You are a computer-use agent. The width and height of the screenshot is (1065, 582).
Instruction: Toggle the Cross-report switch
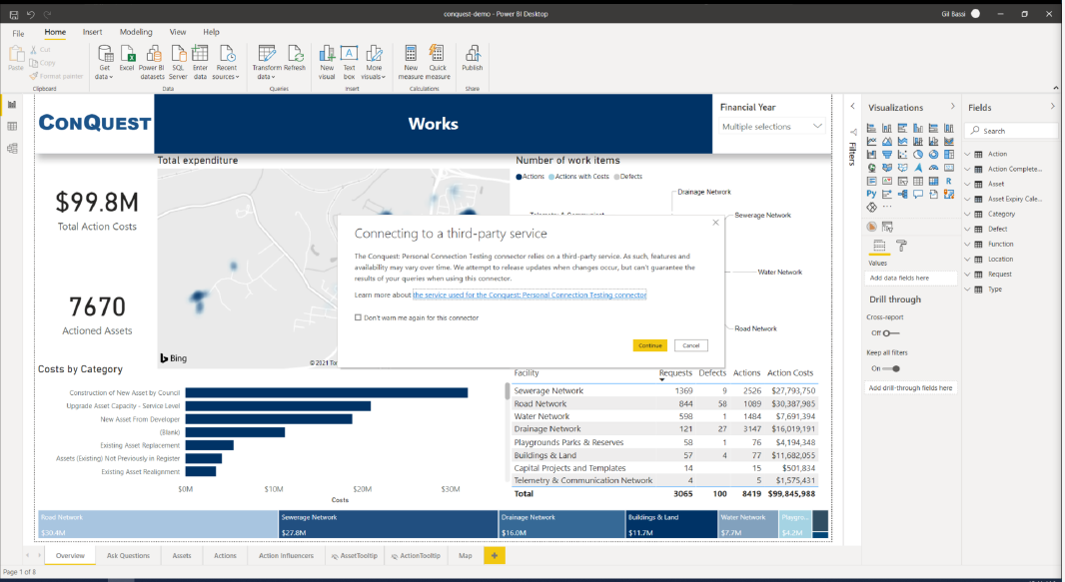pos(890,333)
